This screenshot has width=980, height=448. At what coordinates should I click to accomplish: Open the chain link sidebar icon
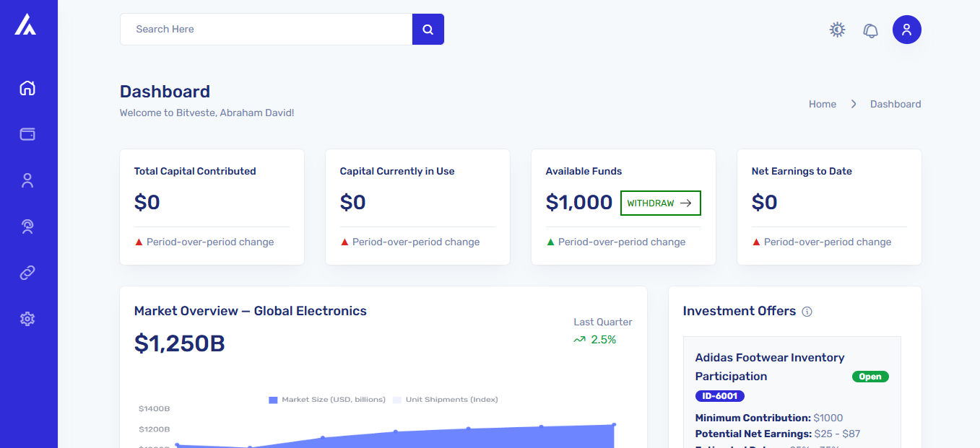point(27,273)
